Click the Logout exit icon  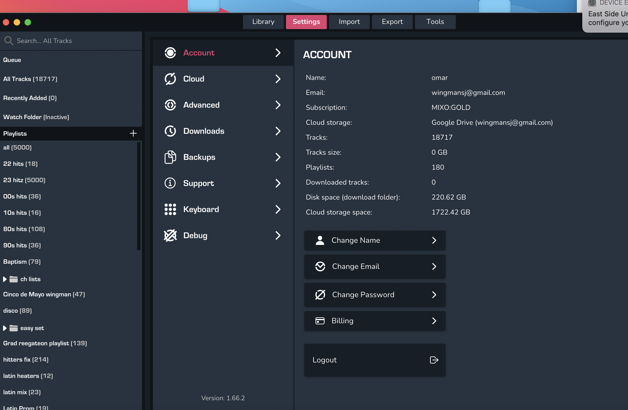(x=434, y=360)
